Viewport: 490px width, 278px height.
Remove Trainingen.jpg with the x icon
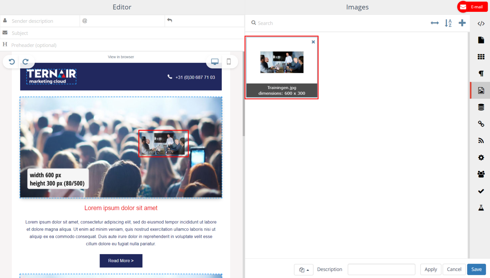(x=313, y=42)
